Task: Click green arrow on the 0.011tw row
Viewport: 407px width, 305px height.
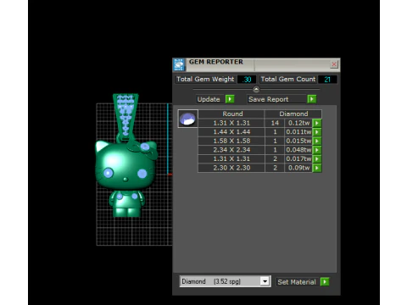Action: 317,132
